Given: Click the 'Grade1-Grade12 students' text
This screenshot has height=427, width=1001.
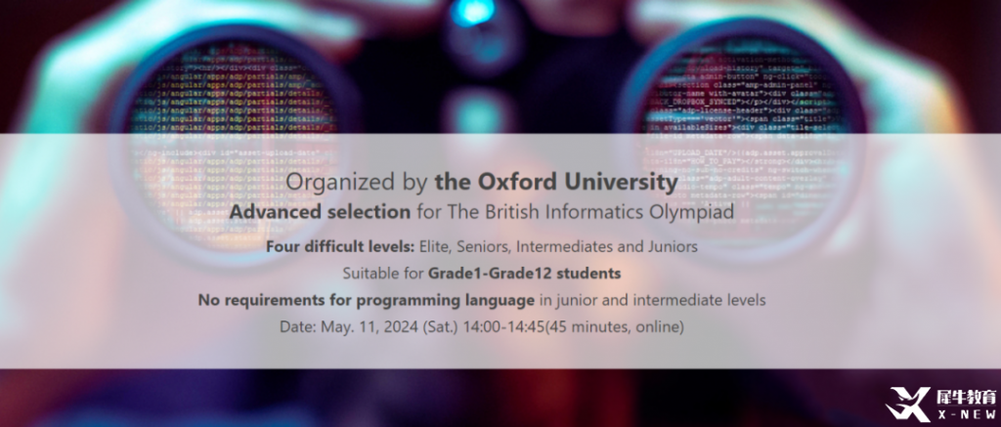Looking at the screenshot, I should click(524, 274).
